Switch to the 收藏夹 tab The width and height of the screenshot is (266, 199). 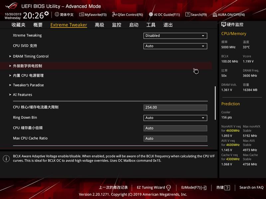point(19,25)
